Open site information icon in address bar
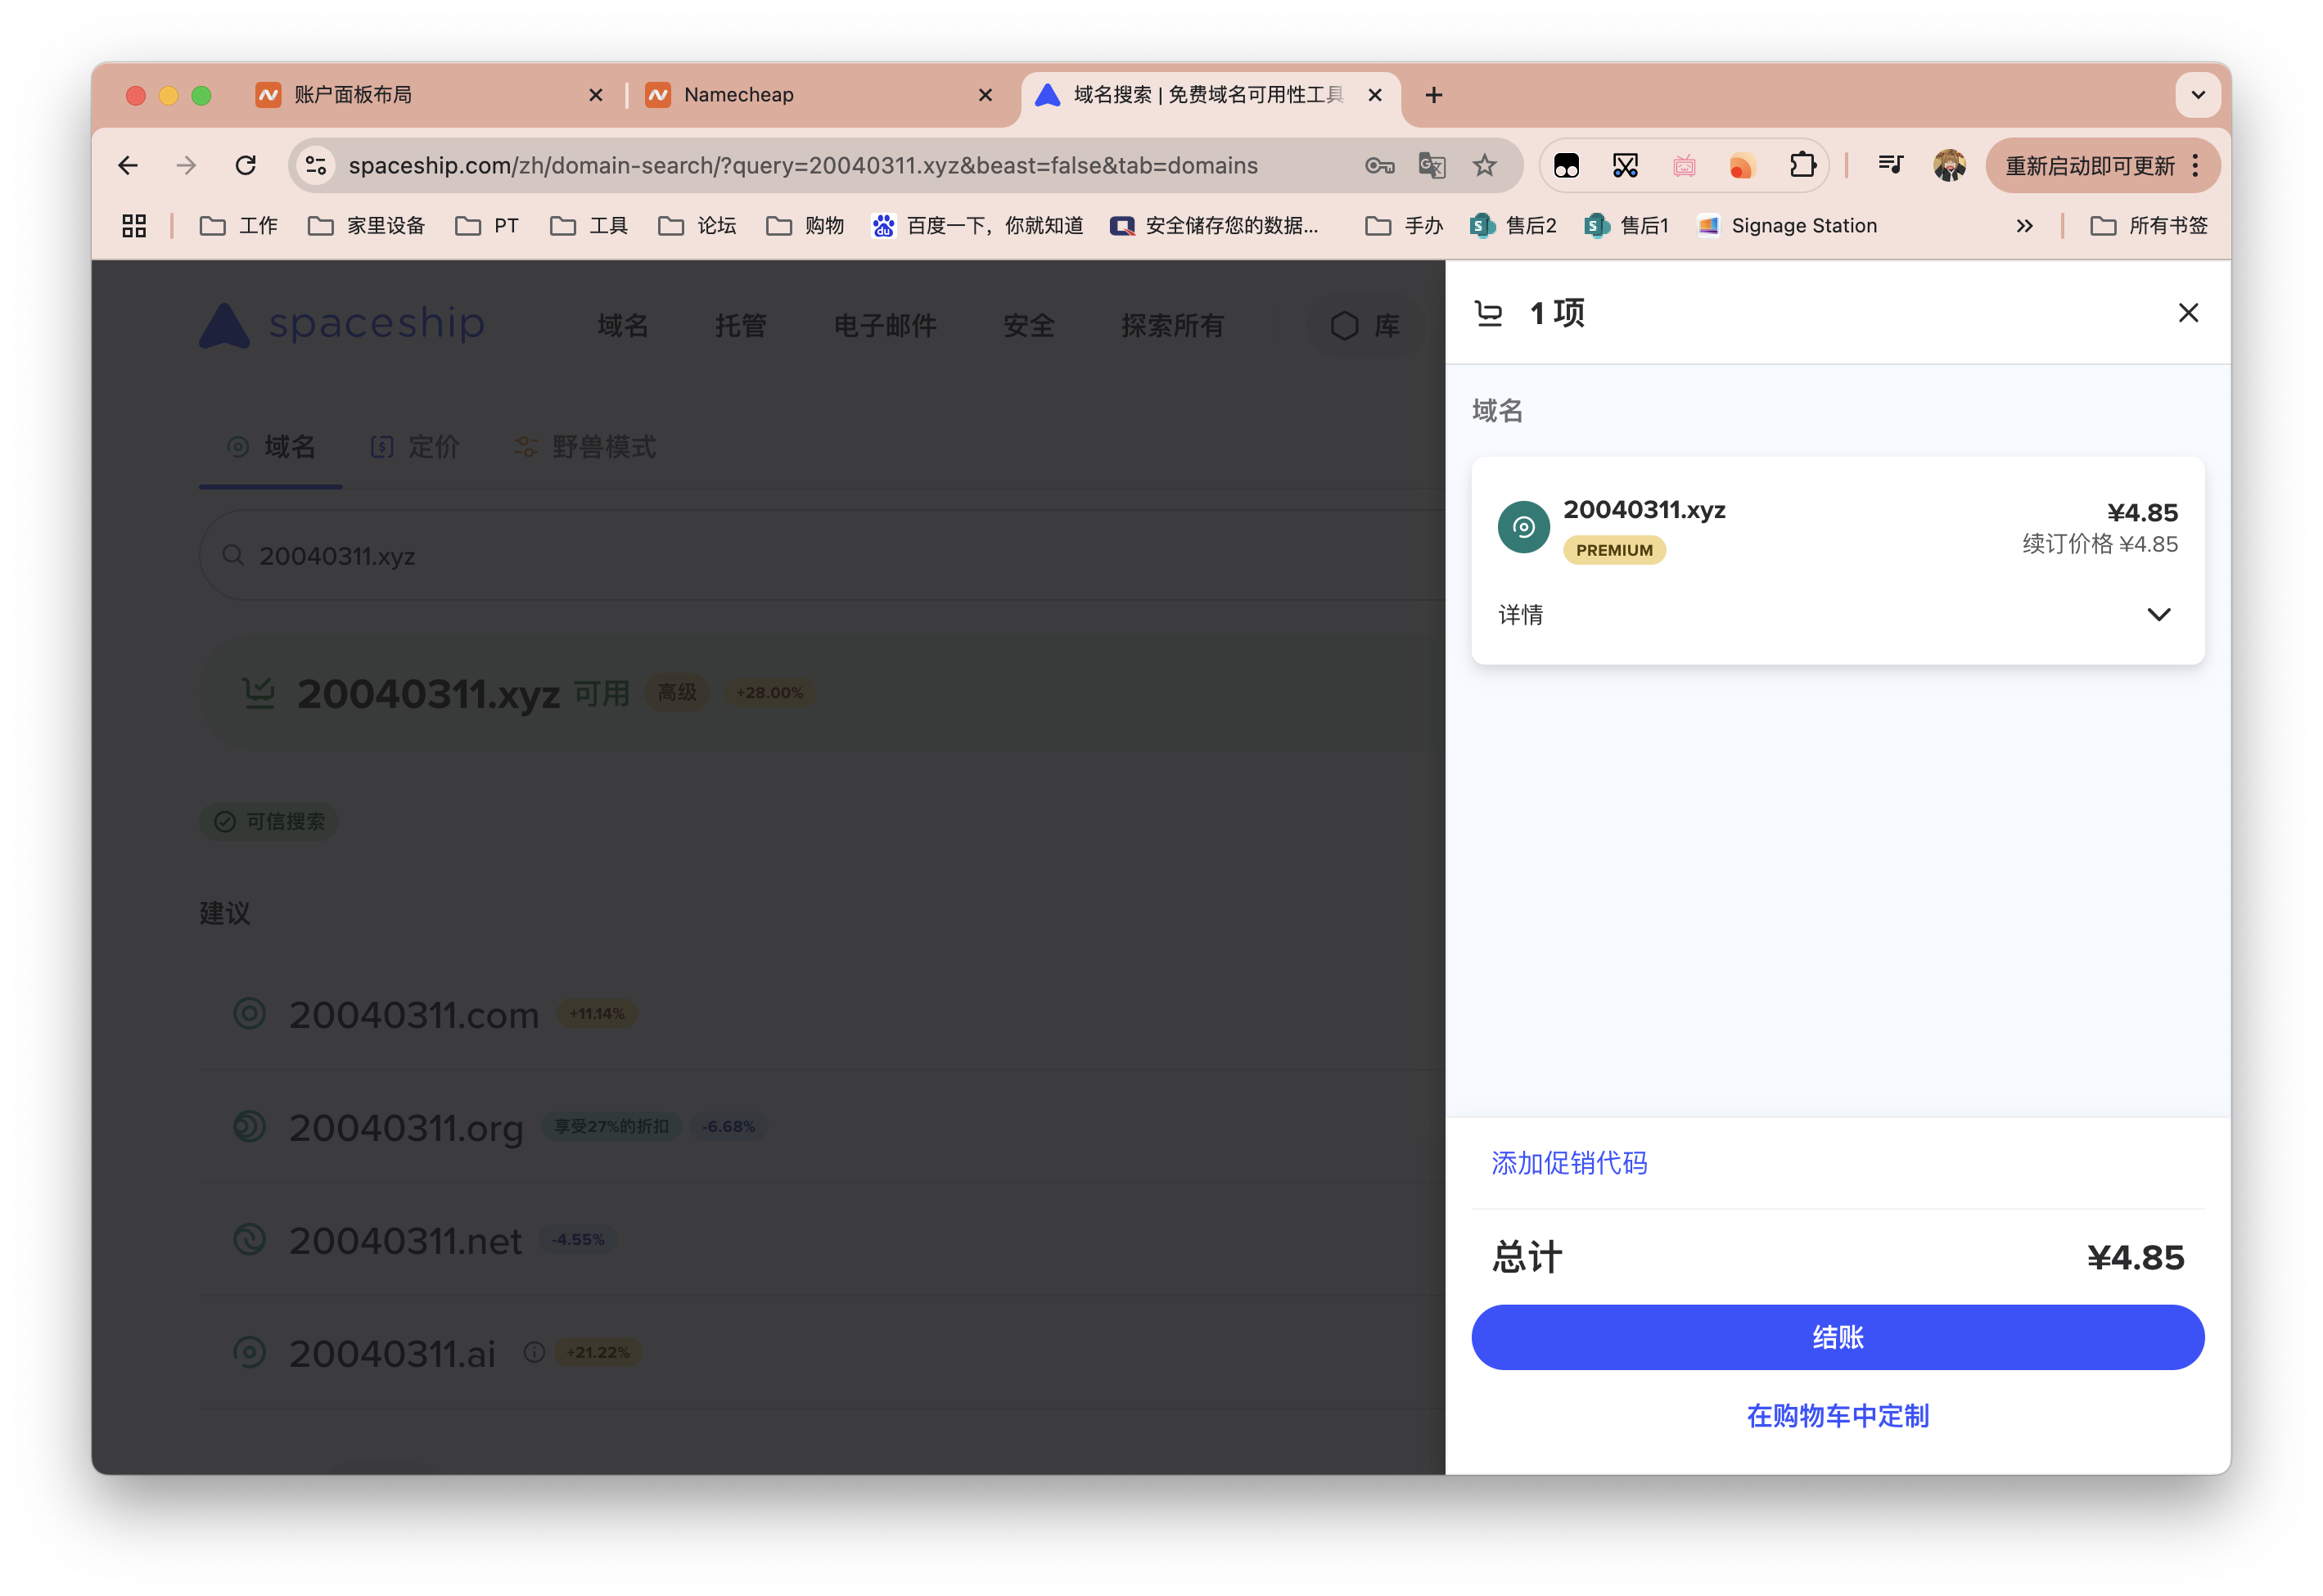The image size is (2323, 1596). (316, 165)
